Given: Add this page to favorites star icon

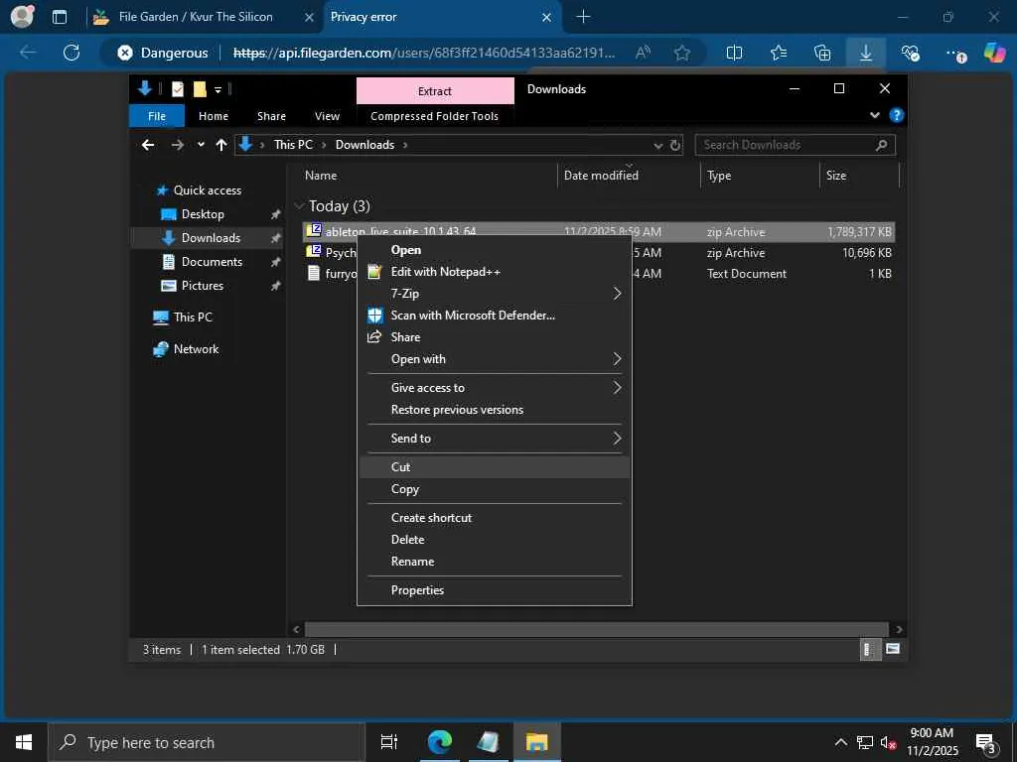Looking at the screenshot, I should [681, 53].
